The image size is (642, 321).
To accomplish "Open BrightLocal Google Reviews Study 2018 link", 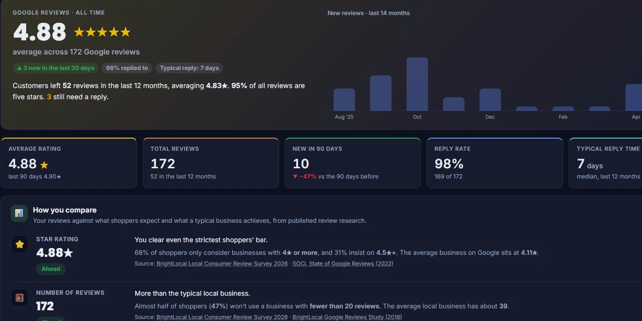I will [347, 317].
